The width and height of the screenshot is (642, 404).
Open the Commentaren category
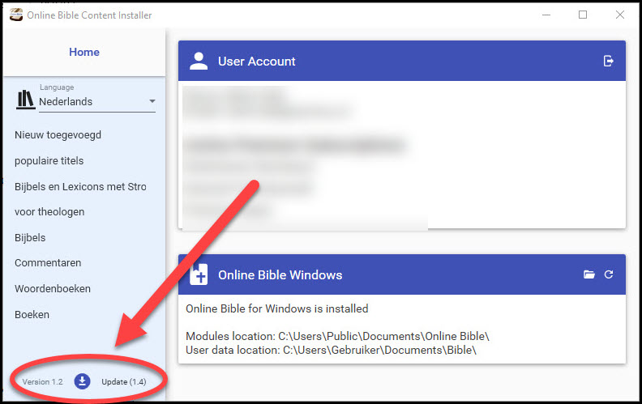pos(48,262)
